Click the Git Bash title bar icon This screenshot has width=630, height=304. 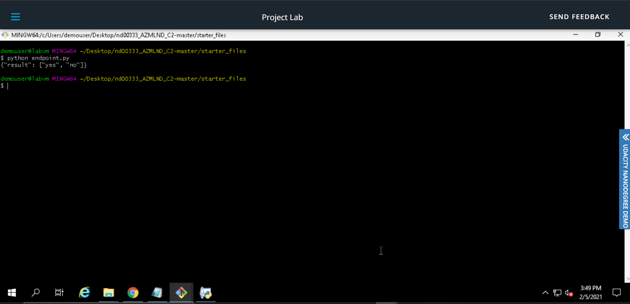coord(5,35)
